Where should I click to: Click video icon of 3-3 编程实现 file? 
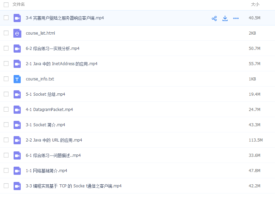point(17,186)
